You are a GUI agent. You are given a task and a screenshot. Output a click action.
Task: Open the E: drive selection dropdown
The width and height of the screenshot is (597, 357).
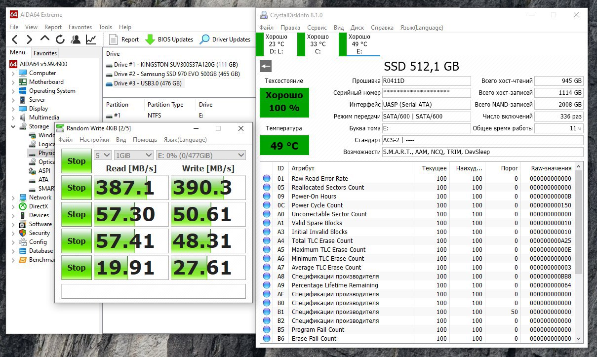pyautogui.click(x=200, y=155)
